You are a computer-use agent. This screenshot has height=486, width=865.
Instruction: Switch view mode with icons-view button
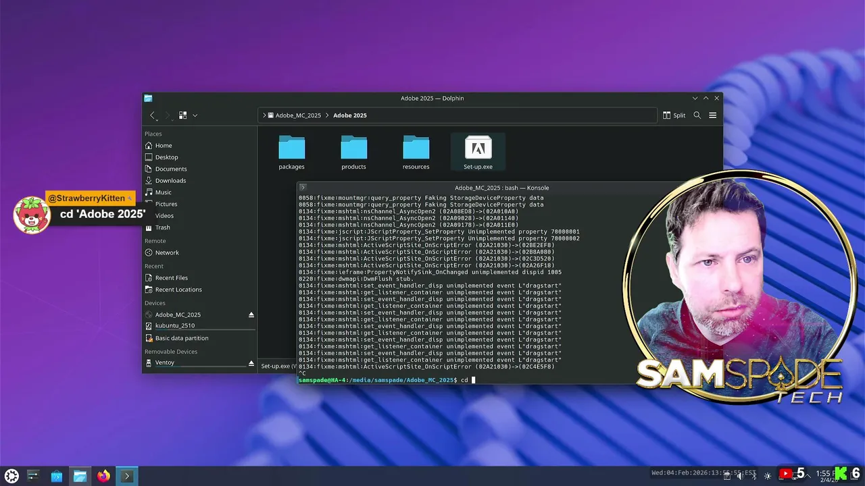pos(182,115)
